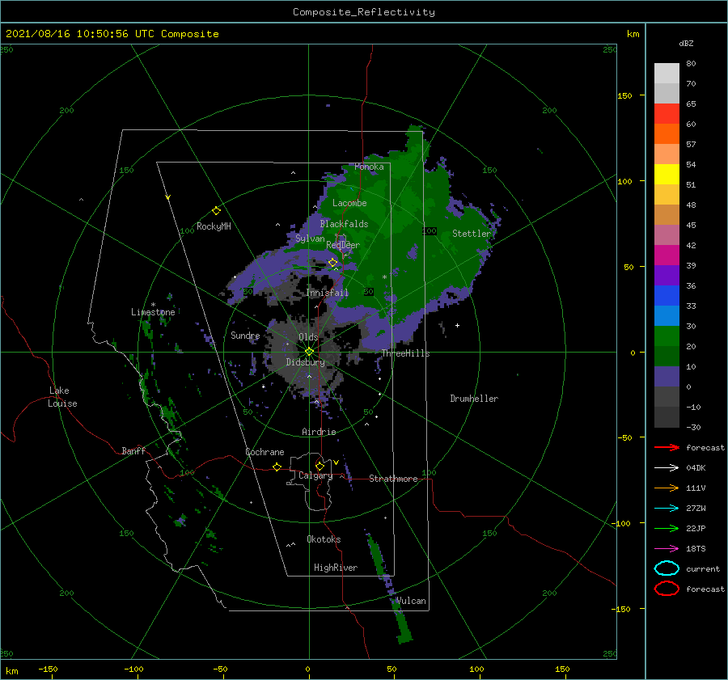Click the blue 36-33 dBZ swatch
Screen dimensions: 728x680
pyautogui.click(x=667, y=295)
